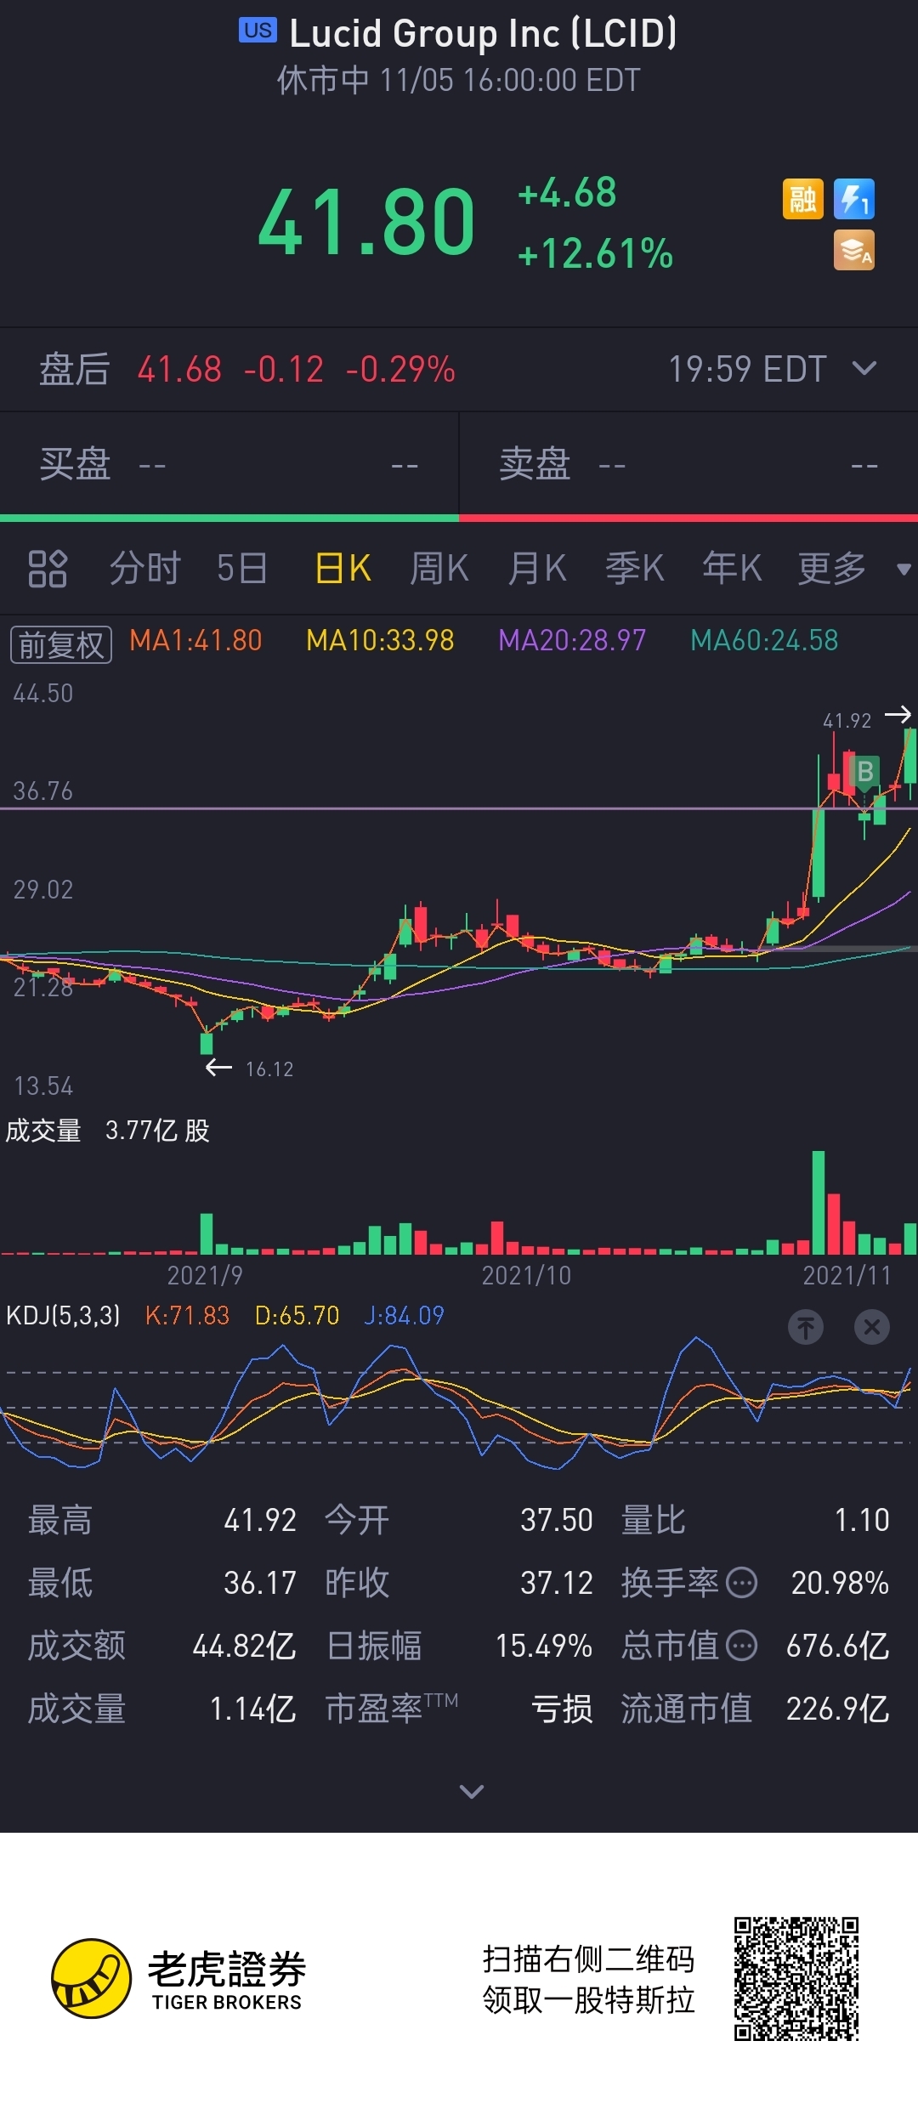Tap the stock title Lucid Group Inc (LCID)
This screenshot has height=2126, width=918.
pos(483,33)
